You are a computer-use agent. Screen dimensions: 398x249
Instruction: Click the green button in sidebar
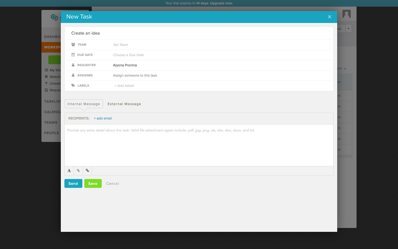tap(55, 60)
